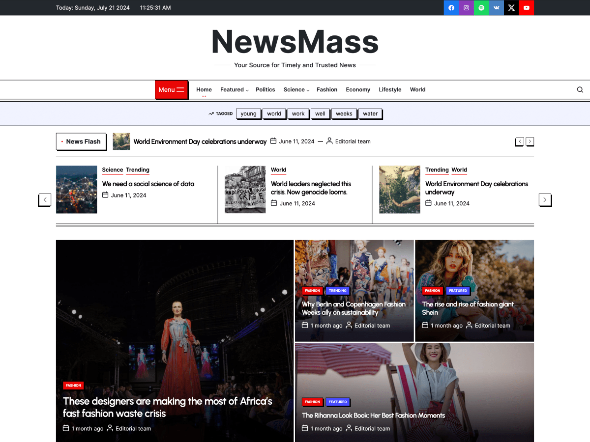The width and height of the screenshot is (590, 442).
Task: Click the left arrow of the trending slider
Action: [x=45, y=200]
